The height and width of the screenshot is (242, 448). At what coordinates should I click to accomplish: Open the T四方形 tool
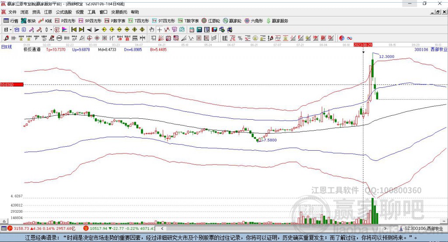pos(139,21)
